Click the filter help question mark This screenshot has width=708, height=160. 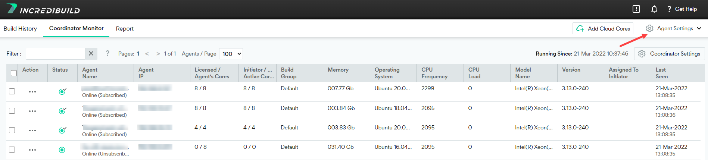tap(107, 53)
